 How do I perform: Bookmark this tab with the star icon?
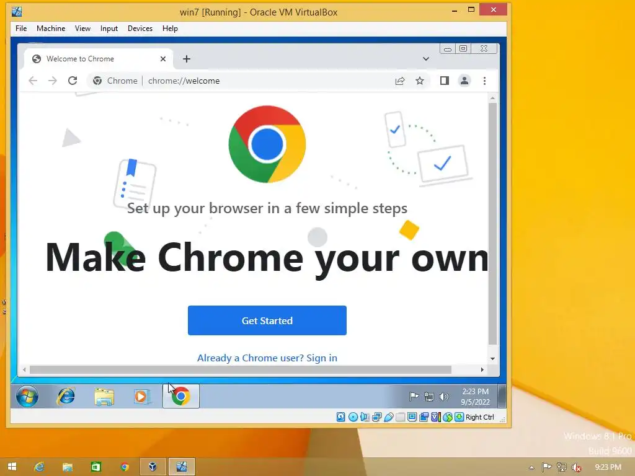(x=420, y=81)
